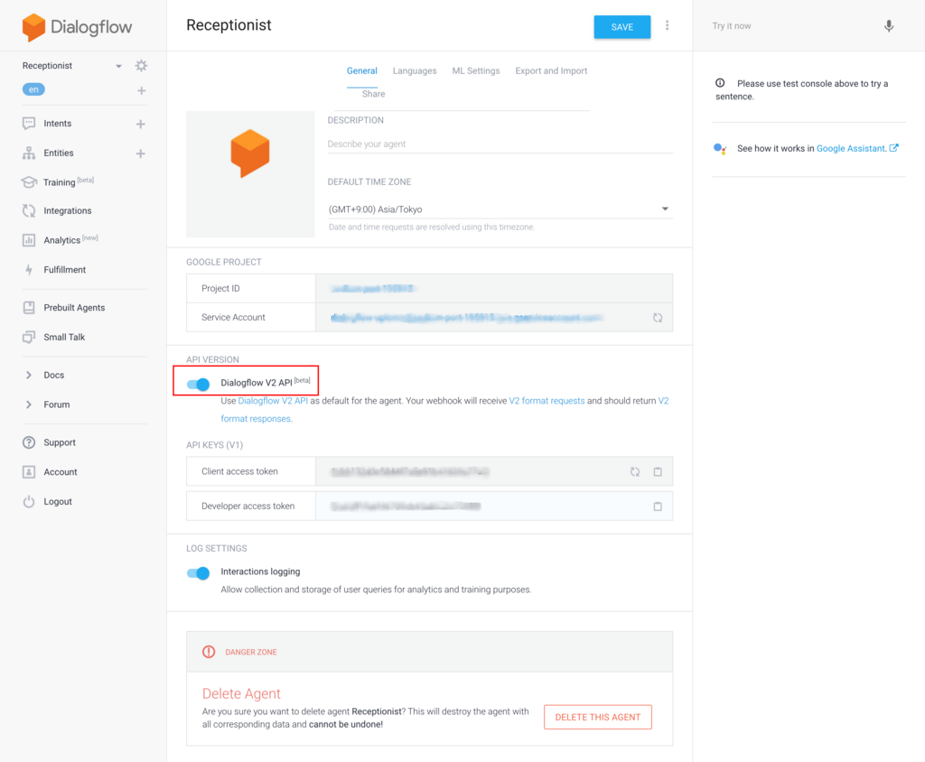Select the en language badge

tap(33, 89)
